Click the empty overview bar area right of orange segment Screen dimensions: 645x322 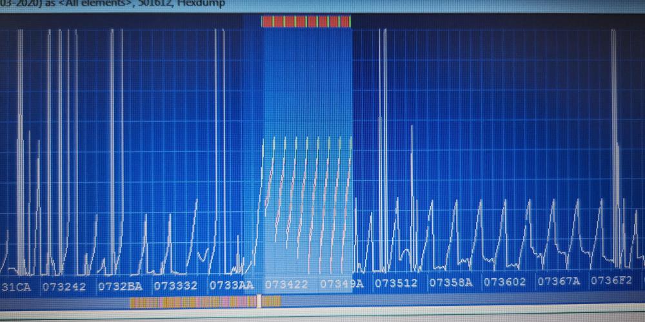point(451,300)
